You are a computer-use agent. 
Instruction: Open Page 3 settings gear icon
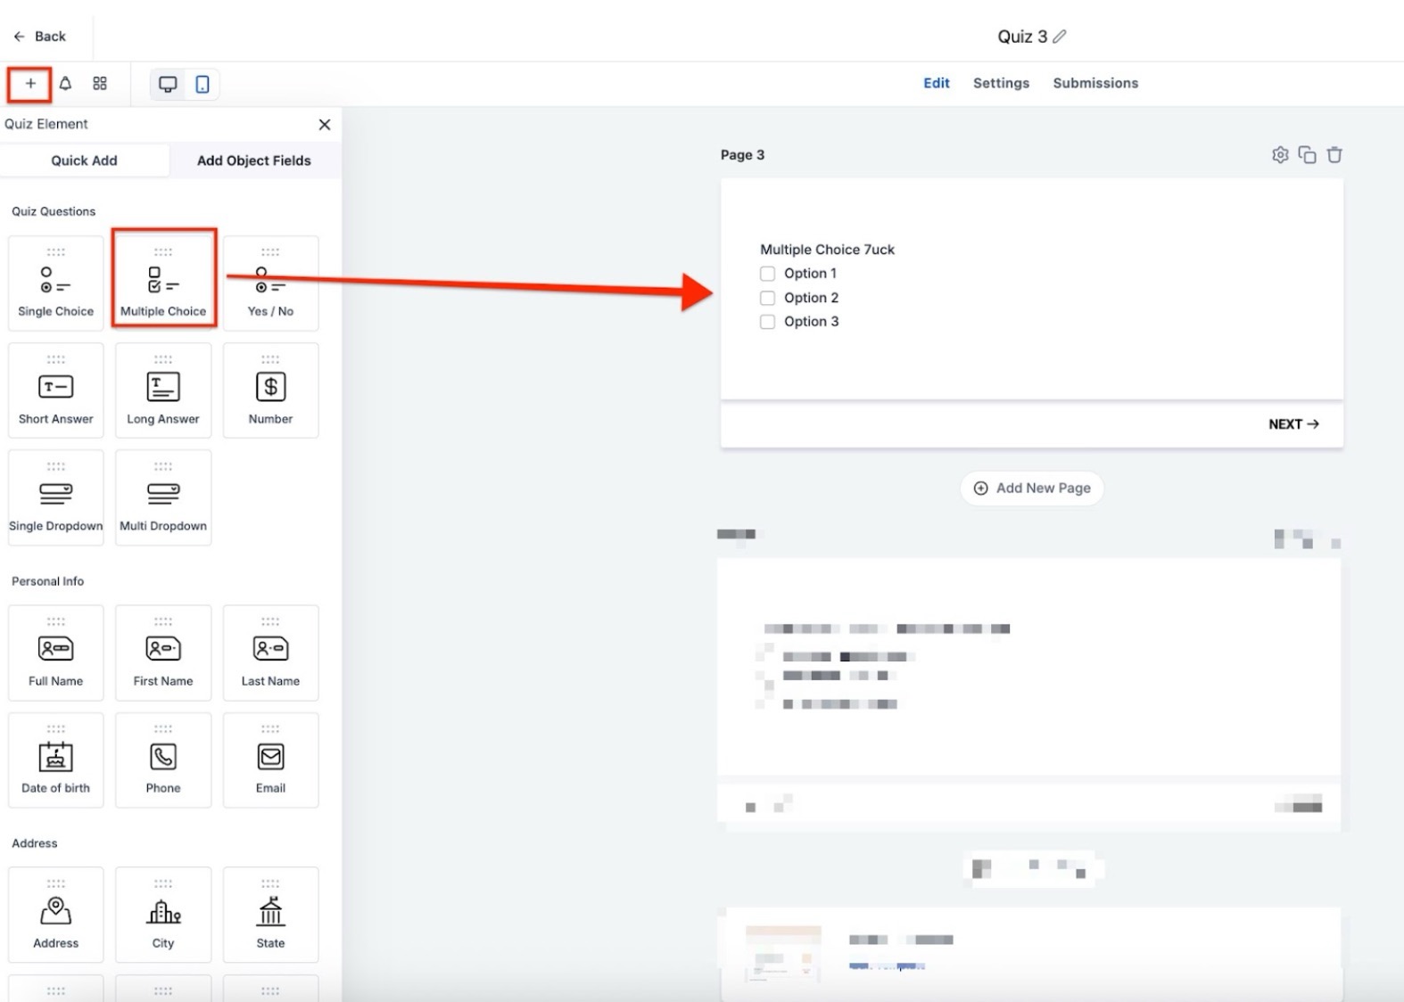[1280, 155]
